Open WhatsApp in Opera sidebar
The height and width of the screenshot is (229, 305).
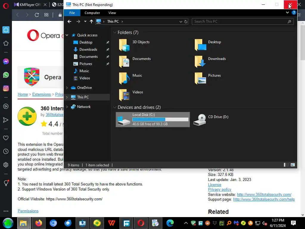click(6, 75)
